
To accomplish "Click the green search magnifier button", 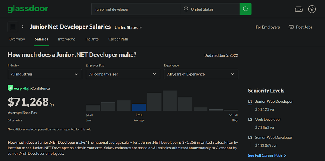I will 245,9.
